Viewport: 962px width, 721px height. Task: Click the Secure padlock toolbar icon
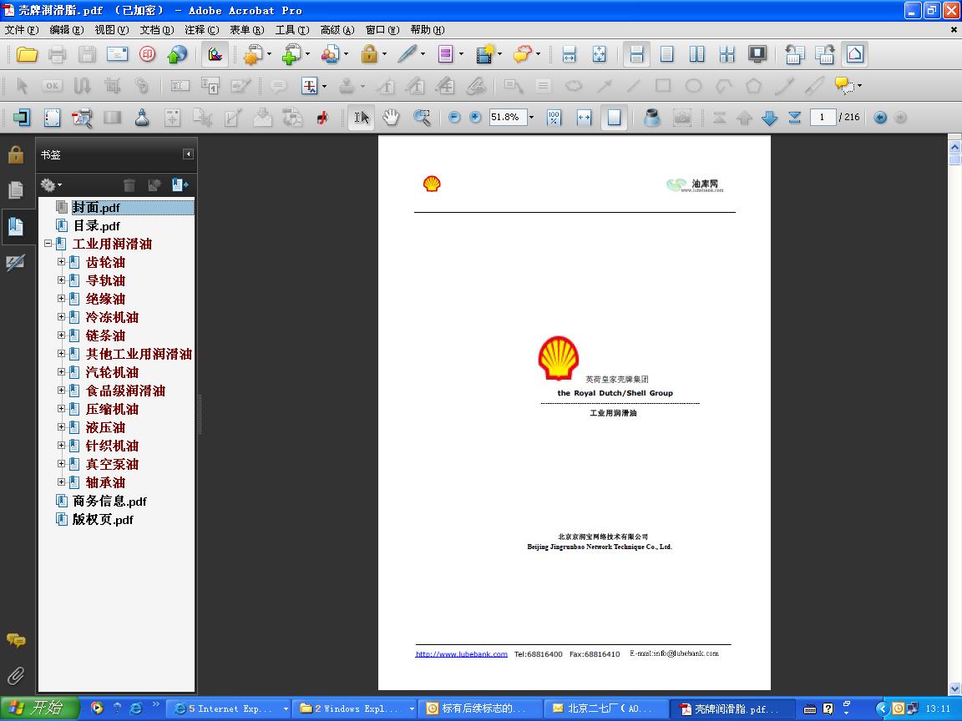369,54
